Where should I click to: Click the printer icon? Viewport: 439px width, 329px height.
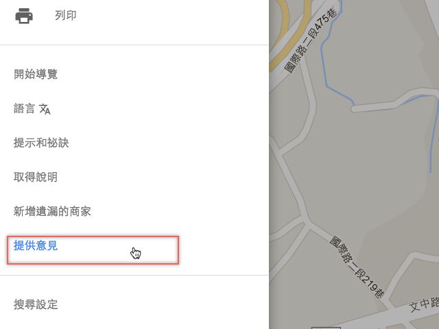pos(24,16)
